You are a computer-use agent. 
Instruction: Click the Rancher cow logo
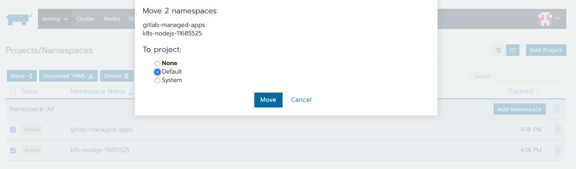[19, 19]
